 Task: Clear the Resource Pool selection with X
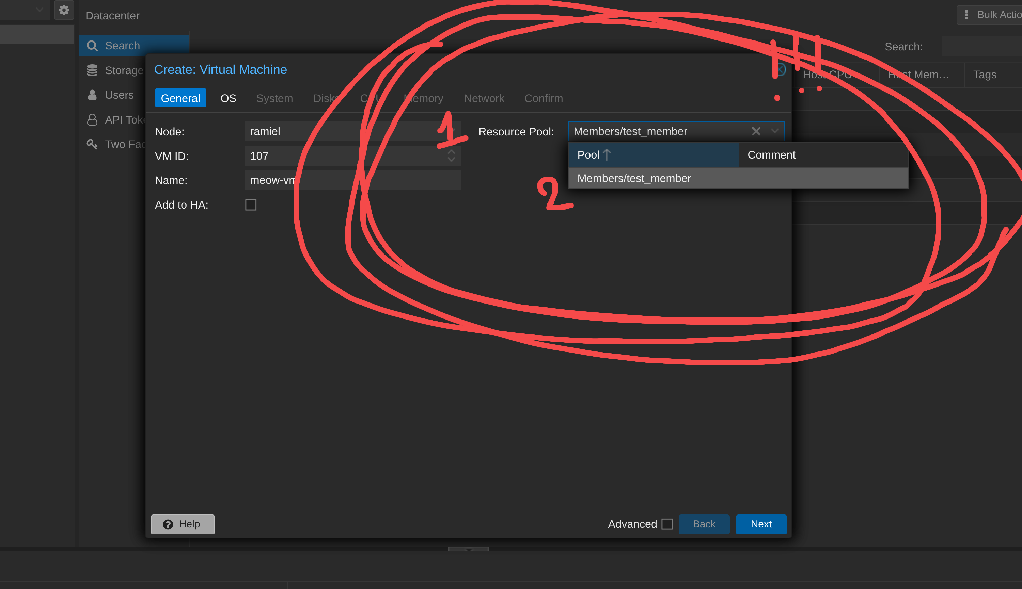(x=756, y=131)
